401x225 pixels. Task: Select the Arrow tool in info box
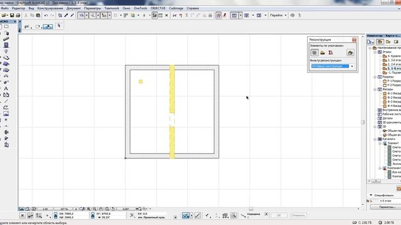pyautogui.click(x=59, y=26)
